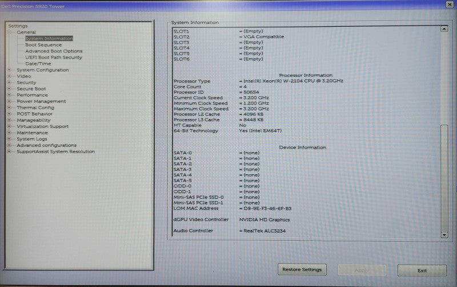Expand the System Logs plus icon
This screenshot has width=457, height=287.
pos(9,139)
